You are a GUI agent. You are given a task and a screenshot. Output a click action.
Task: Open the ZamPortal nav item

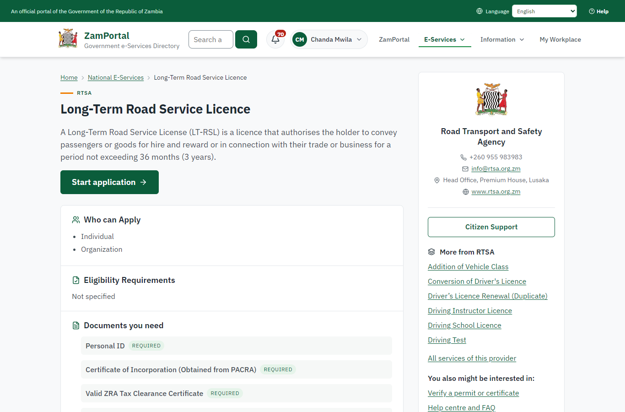394,39
